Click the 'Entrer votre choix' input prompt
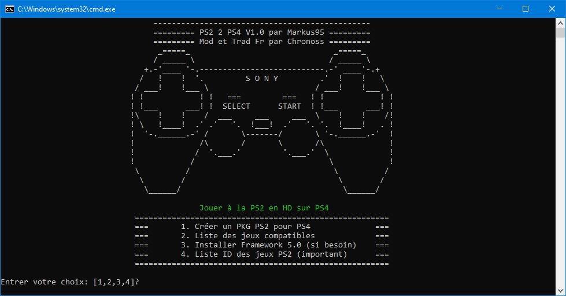This screenshot has height=296, width=566. [x=70, y=282]
